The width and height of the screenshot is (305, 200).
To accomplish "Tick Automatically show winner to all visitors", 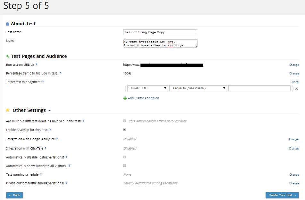I will tap(124, 166).
